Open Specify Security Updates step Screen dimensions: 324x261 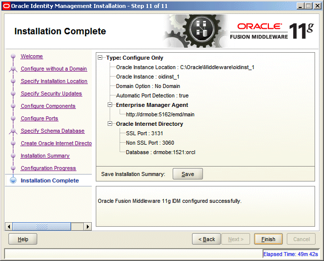51,93
